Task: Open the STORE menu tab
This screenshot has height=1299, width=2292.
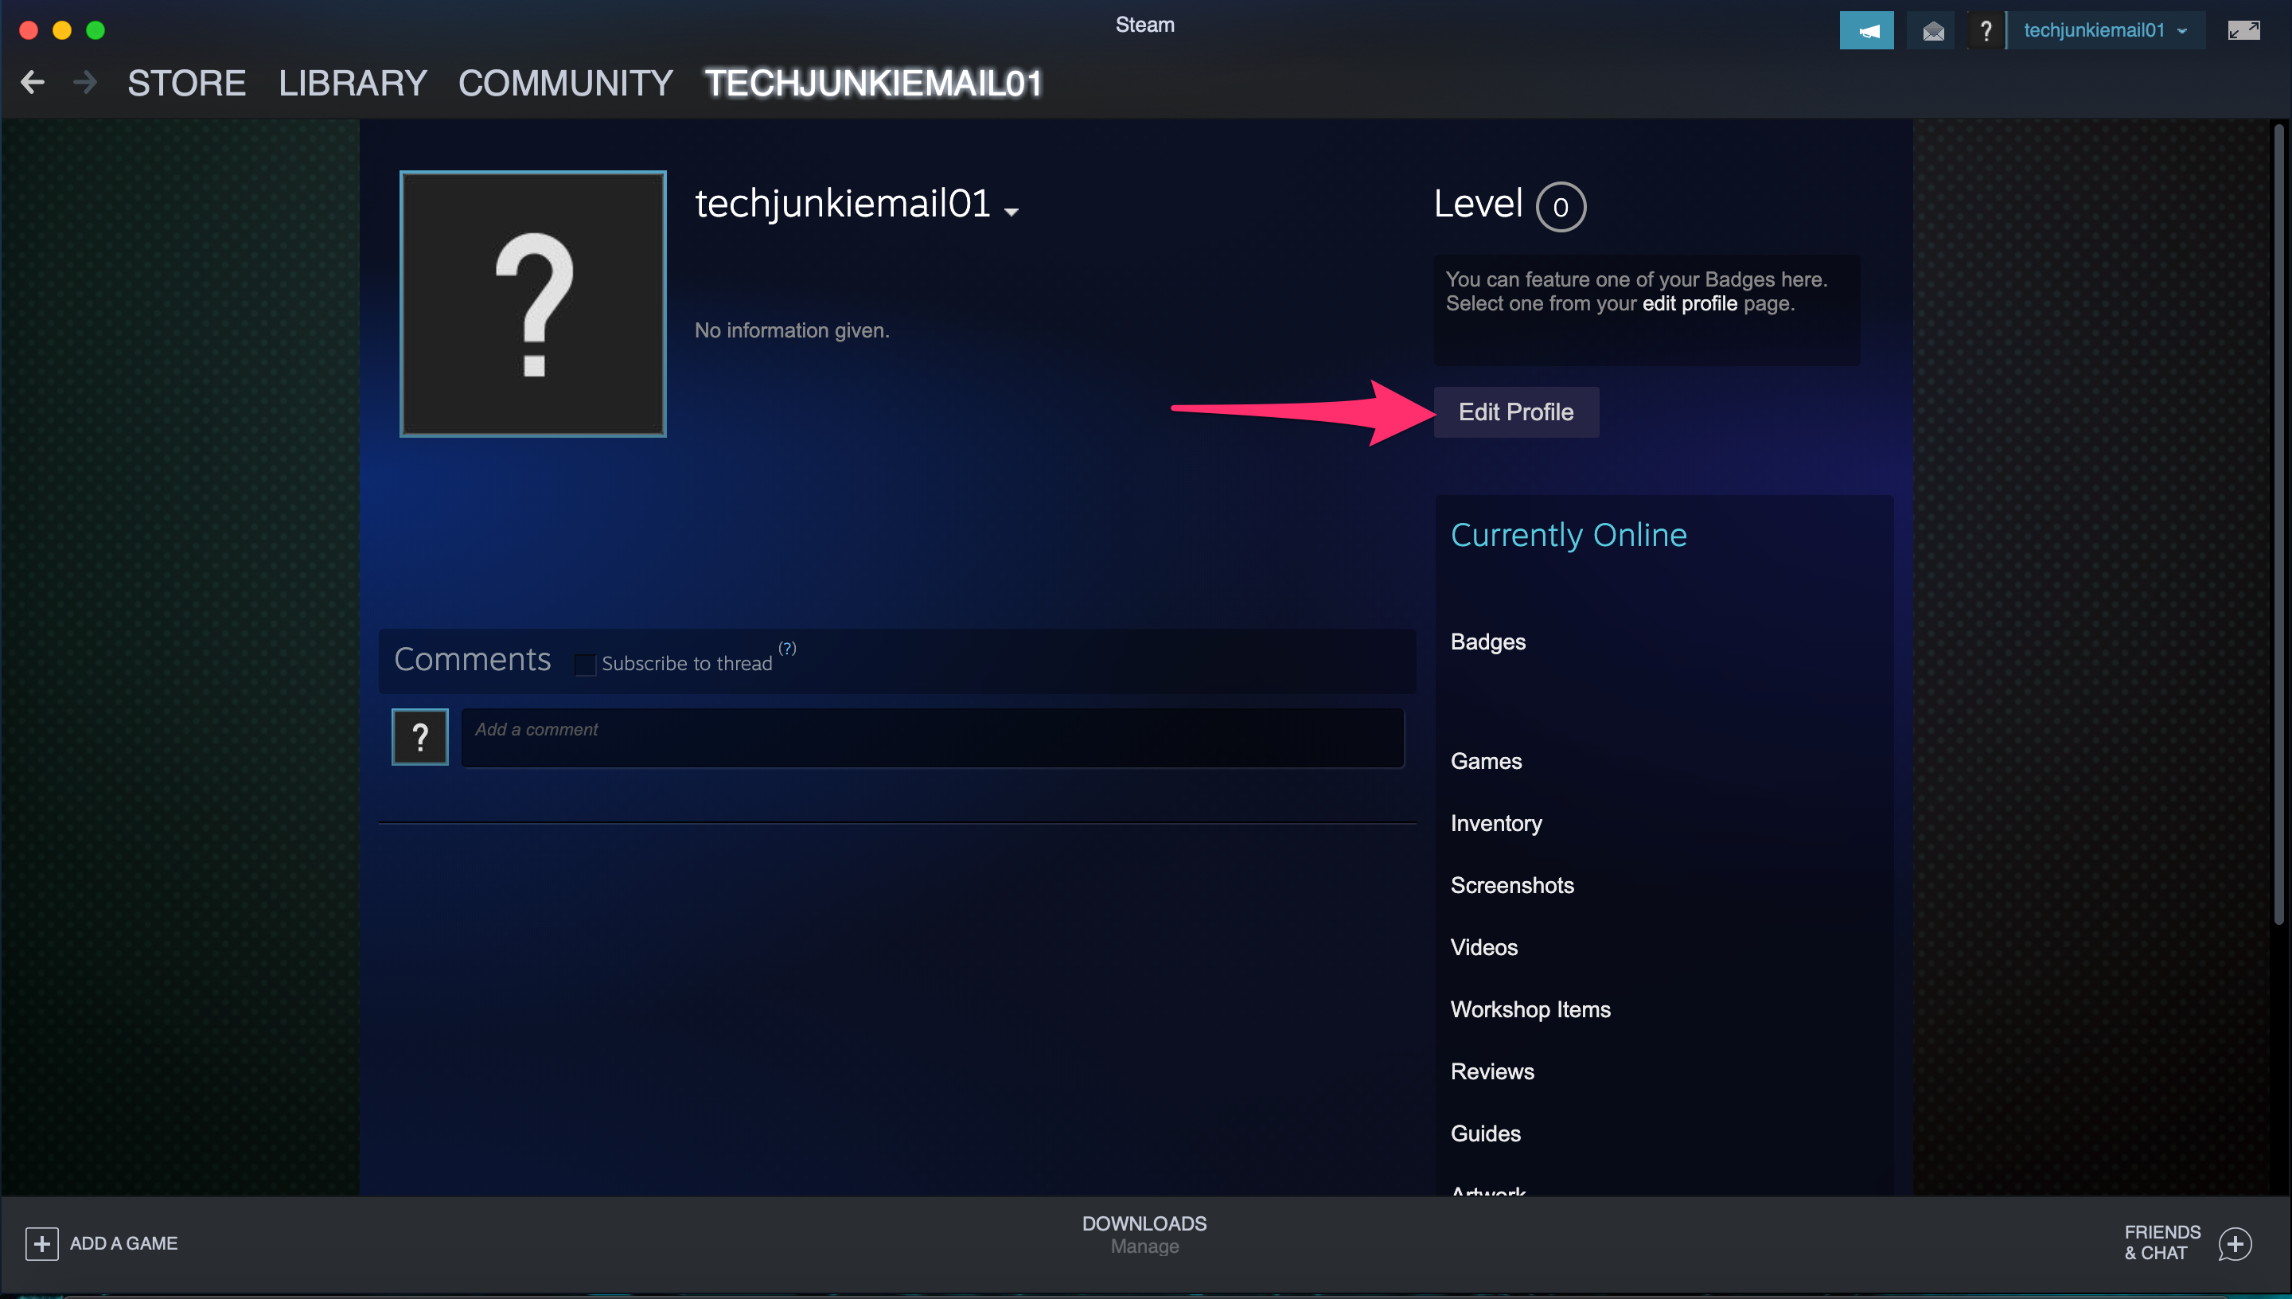Action: pyautogui.click(x=184, y=82)
